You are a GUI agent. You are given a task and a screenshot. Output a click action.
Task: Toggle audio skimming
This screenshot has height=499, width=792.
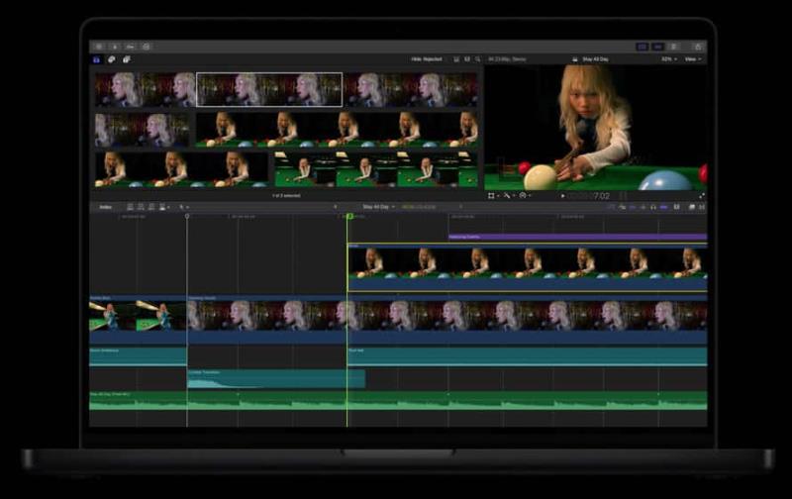pos(643,207)
